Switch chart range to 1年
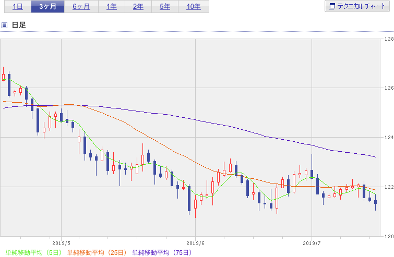This screenshot has height=257, width=394. pos(112,7)
